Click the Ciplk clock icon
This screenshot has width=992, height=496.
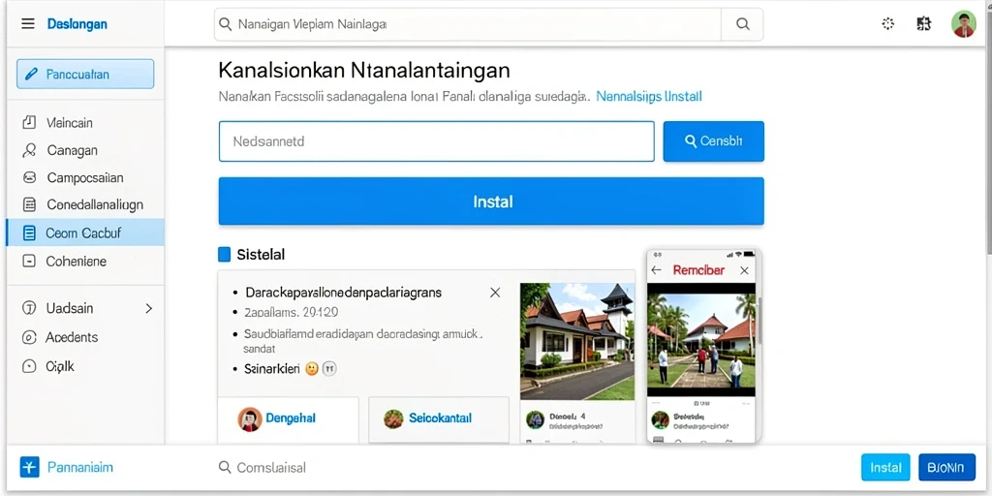click(x=29, y=366)
